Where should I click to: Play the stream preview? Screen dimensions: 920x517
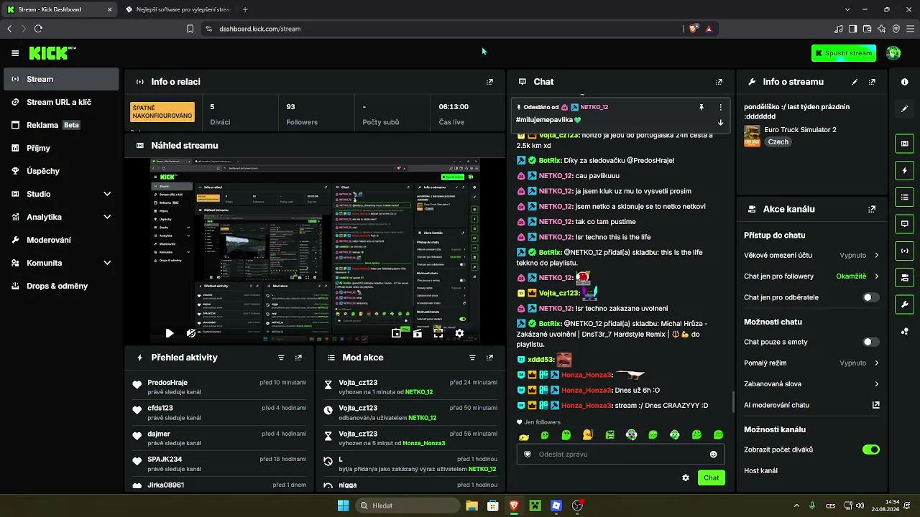pos(169,333)
